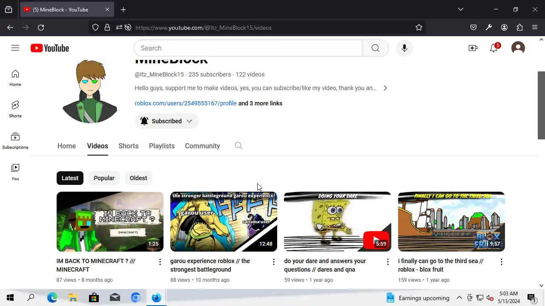This screenshot has width=545, height=306.
Task: Open Save to Pocket icon
Action: [x=473, y=27]
